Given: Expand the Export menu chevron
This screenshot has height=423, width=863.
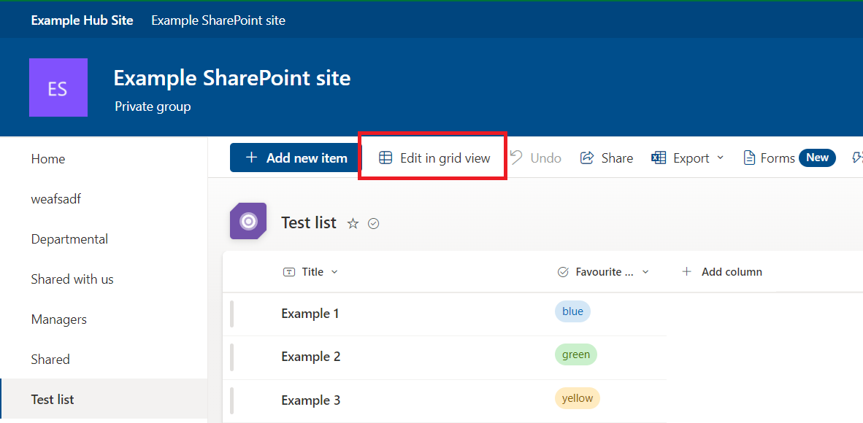Looking at the screenshot, I should click(721, 158).
